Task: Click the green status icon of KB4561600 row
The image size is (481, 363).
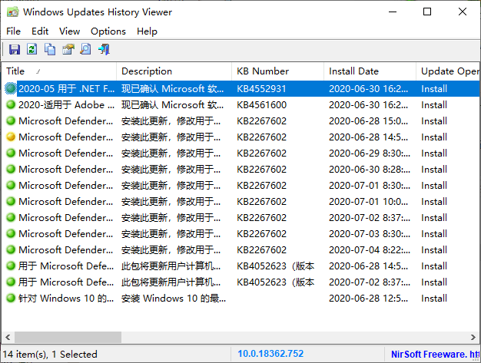Action: pyautogui.click(x=11, y=105)
